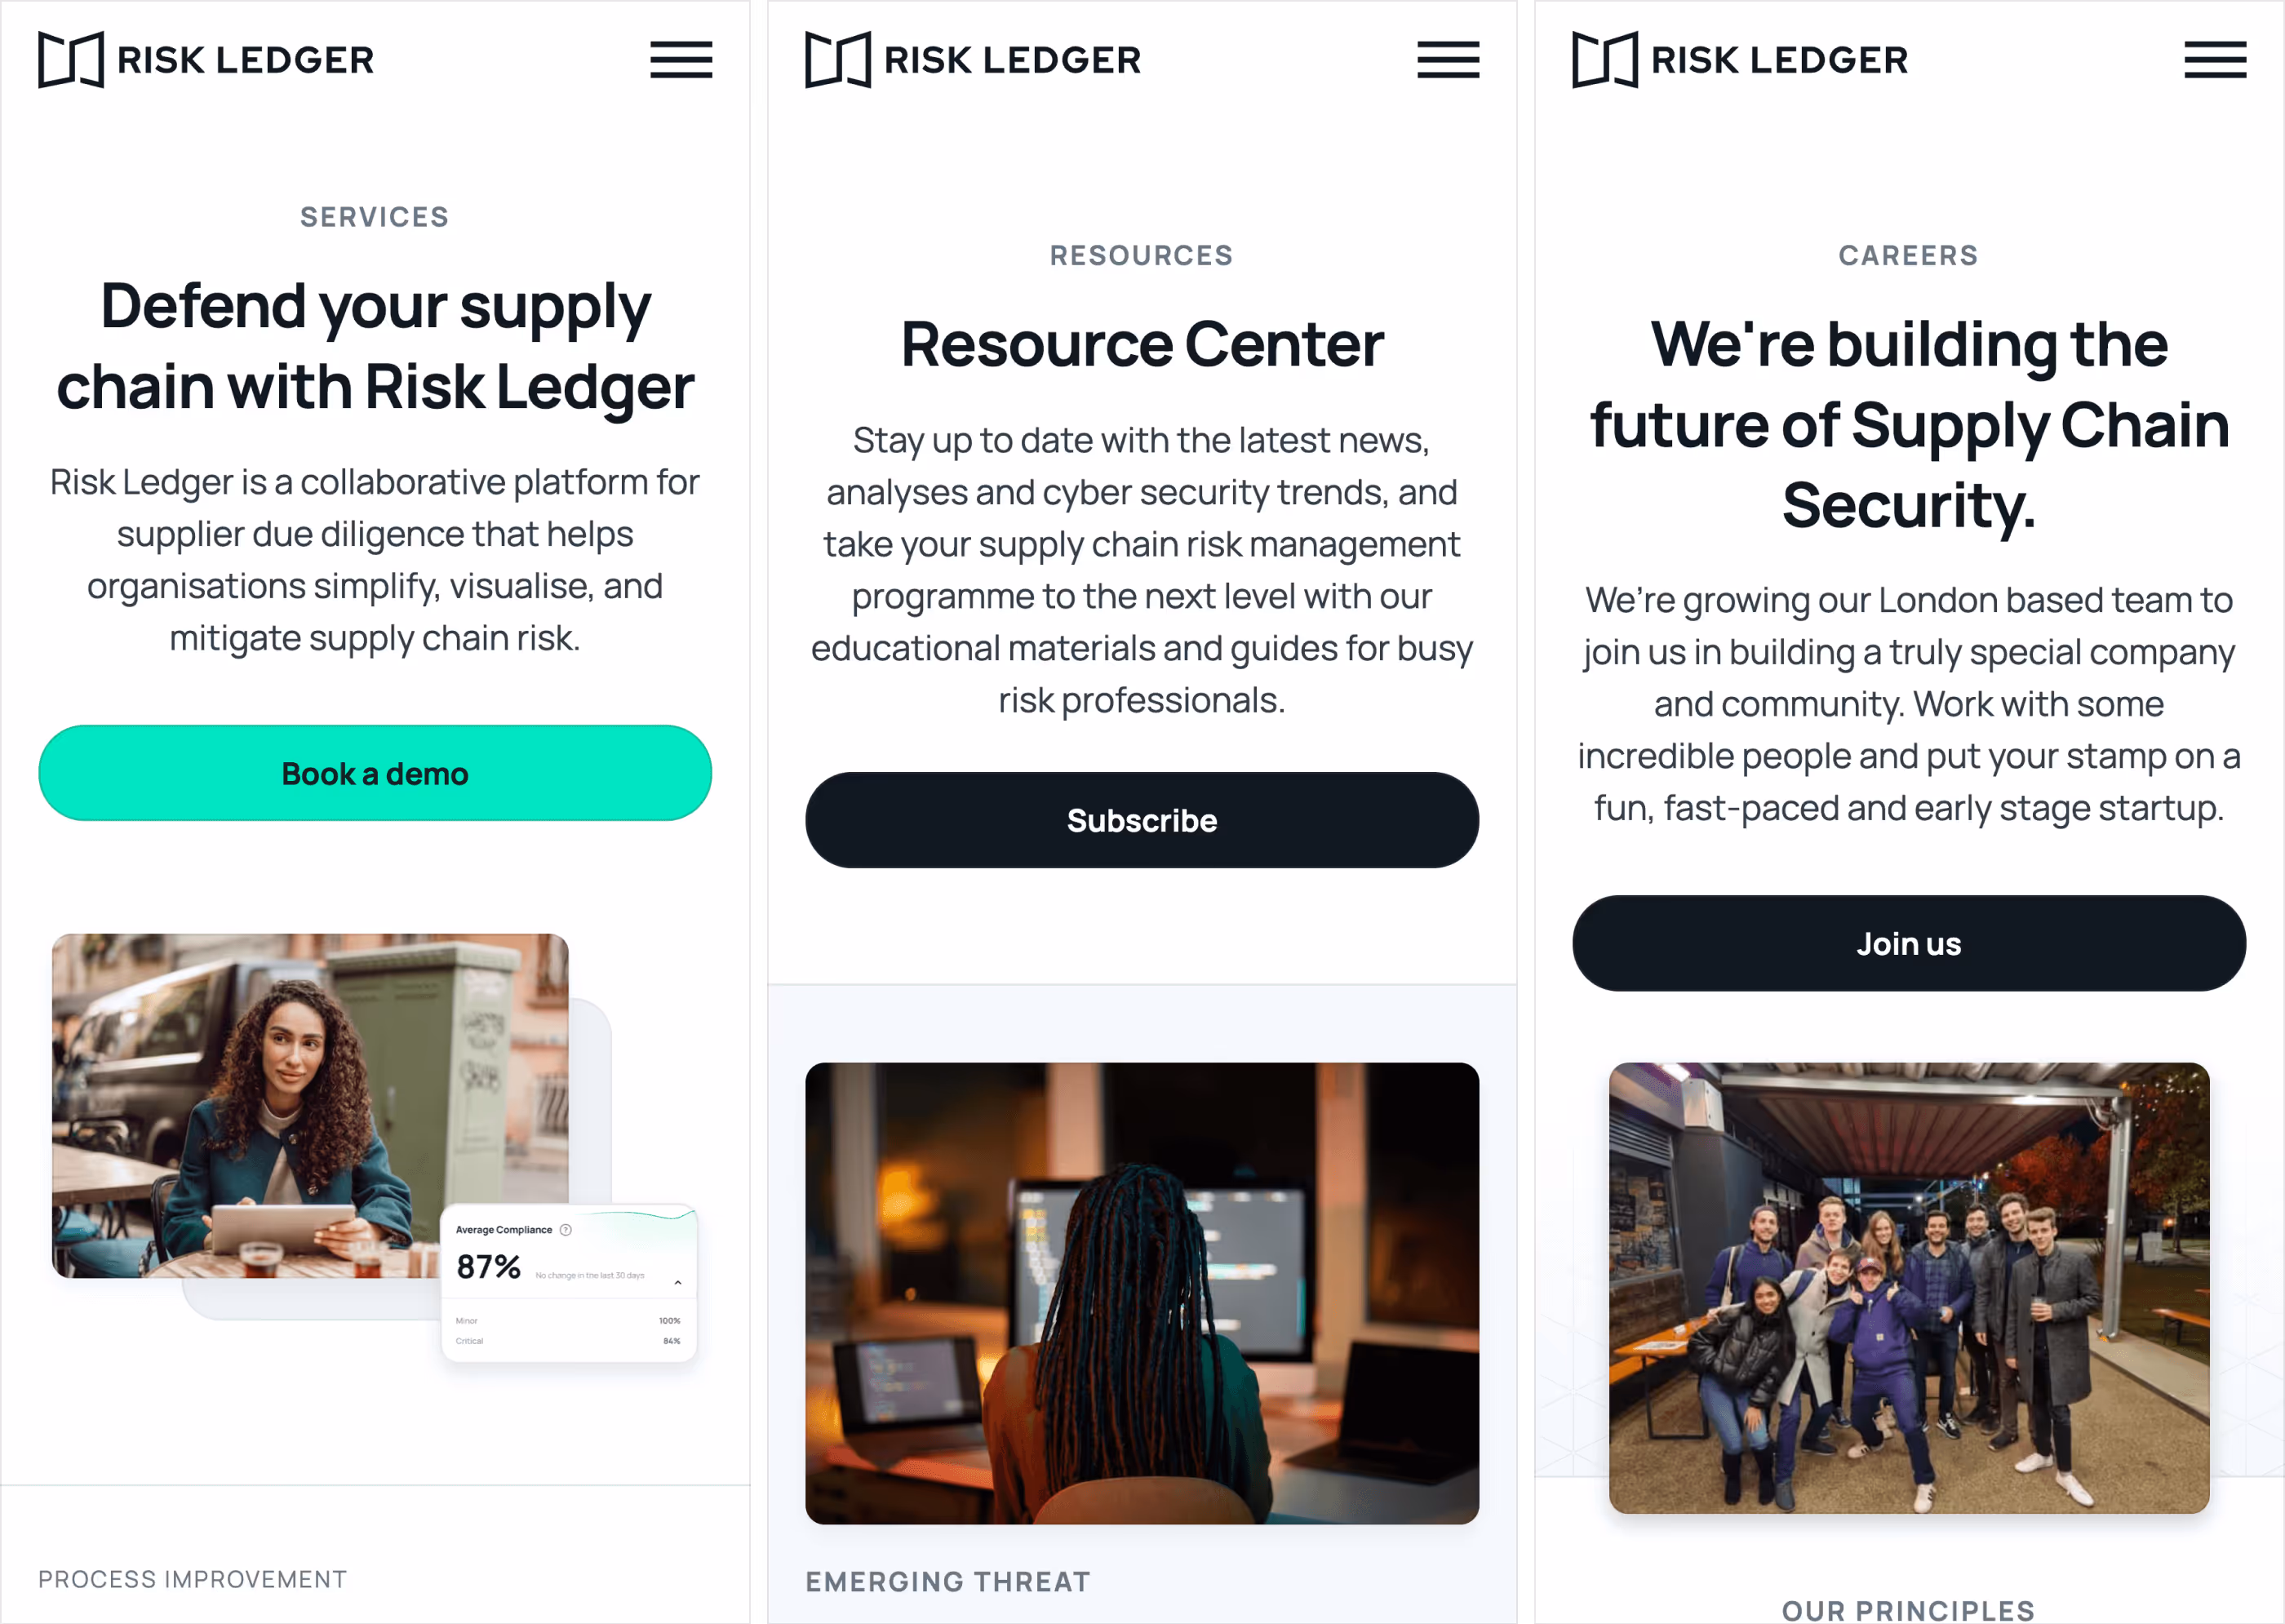2285x1624 pixels.
Task: Click the OUR PRINCIPLES section heading
Action: [x=1909, y=1609]
